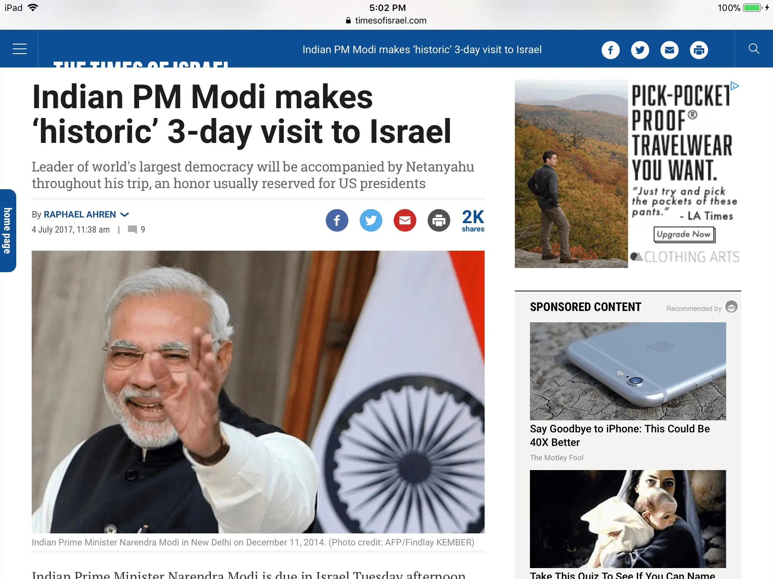773x579 pixels.
Task: Open the comments bubble showing 9
Action: point(136,230)
